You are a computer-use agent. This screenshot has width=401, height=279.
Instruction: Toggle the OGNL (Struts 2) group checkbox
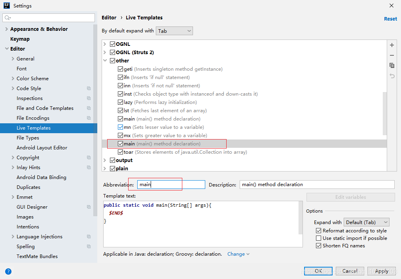[x=113, y=53]
